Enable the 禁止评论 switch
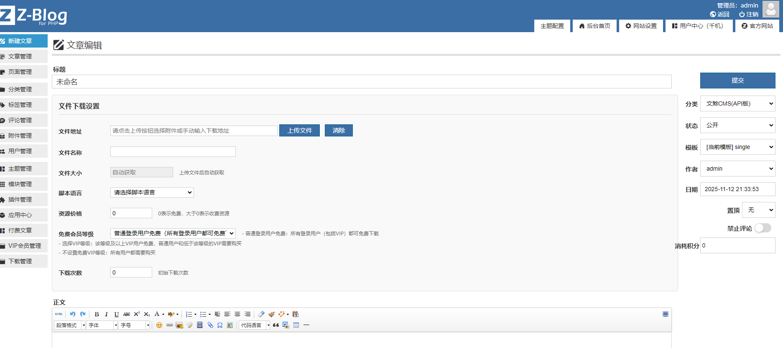This screenshot has height=348, width=783. coord(763,228)
